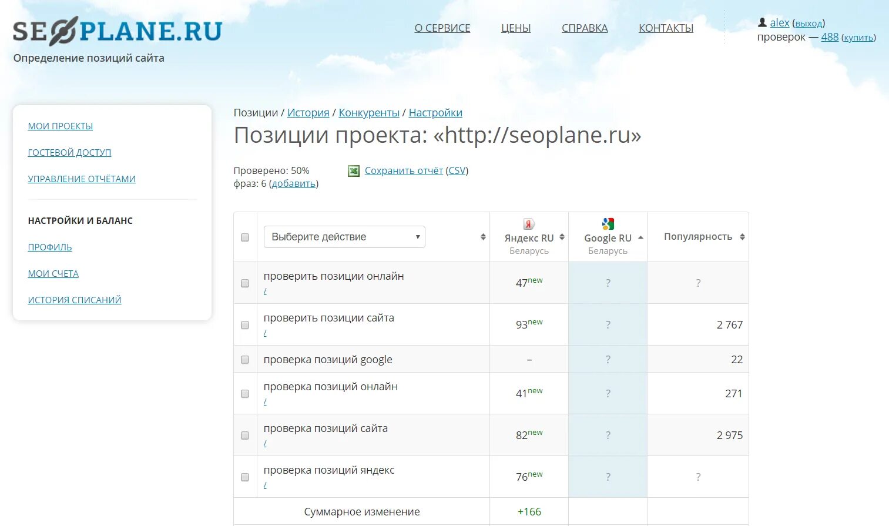The image size is (889, 526).
Task: Click the CSV export link
Action: [457, 170]
